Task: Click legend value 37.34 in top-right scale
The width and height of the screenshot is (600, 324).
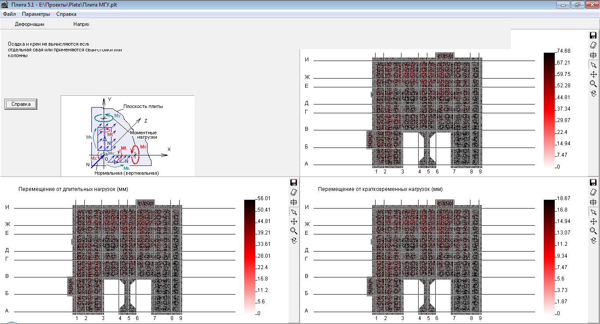Action: coord(563,109)
